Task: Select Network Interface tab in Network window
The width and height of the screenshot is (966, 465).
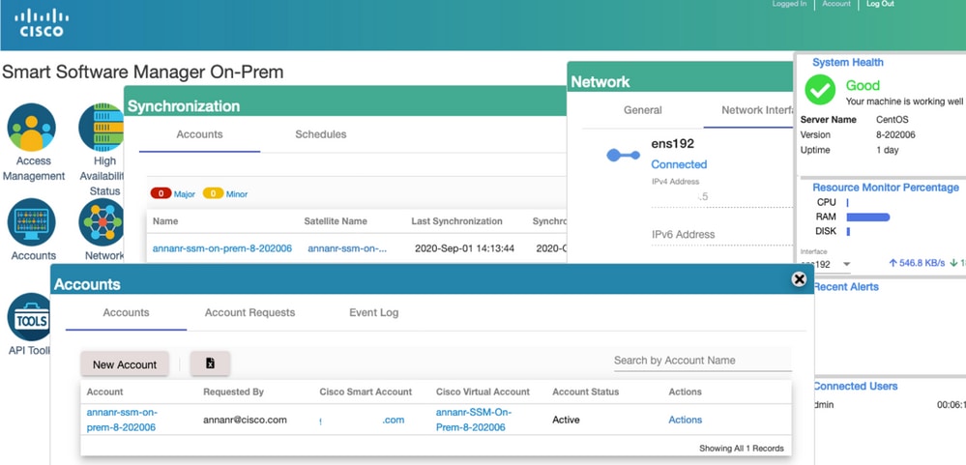Action: coord(757,110)
